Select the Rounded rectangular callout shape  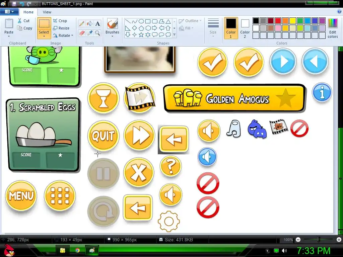(155, 34)
